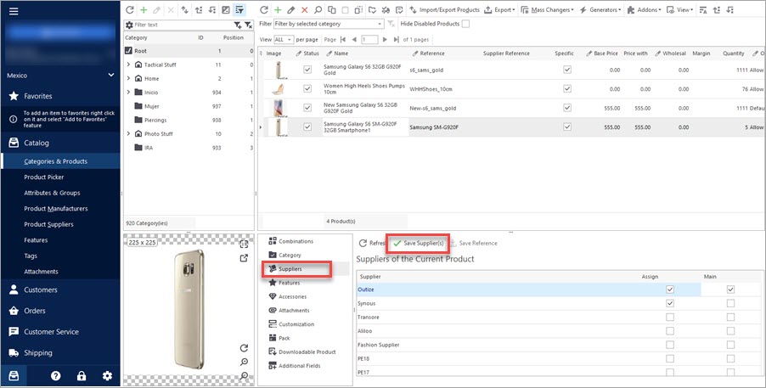This screenshot has height=388, width=766.
Task: Rotate the product image preview
Action: (244, 348)
